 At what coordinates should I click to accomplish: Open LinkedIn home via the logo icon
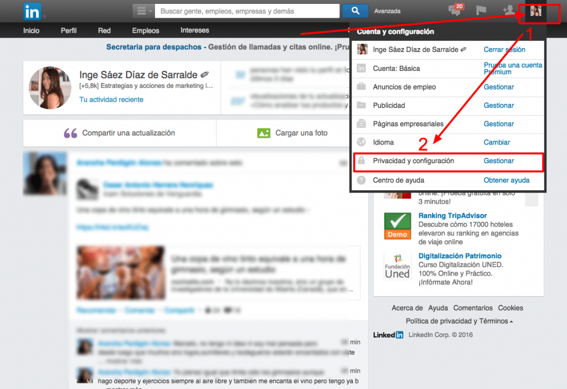pos(32,11)
